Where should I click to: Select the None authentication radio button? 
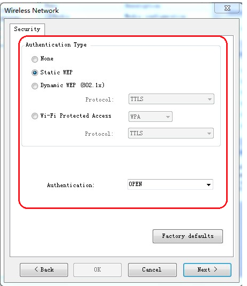click(35, 59)
